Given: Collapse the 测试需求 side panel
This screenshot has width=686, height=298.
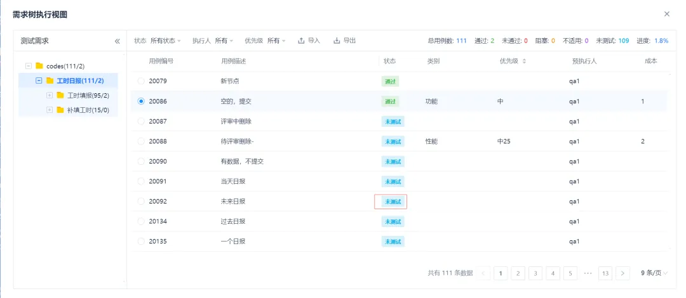Looking at the screenshot, I should tap(117, 41).
